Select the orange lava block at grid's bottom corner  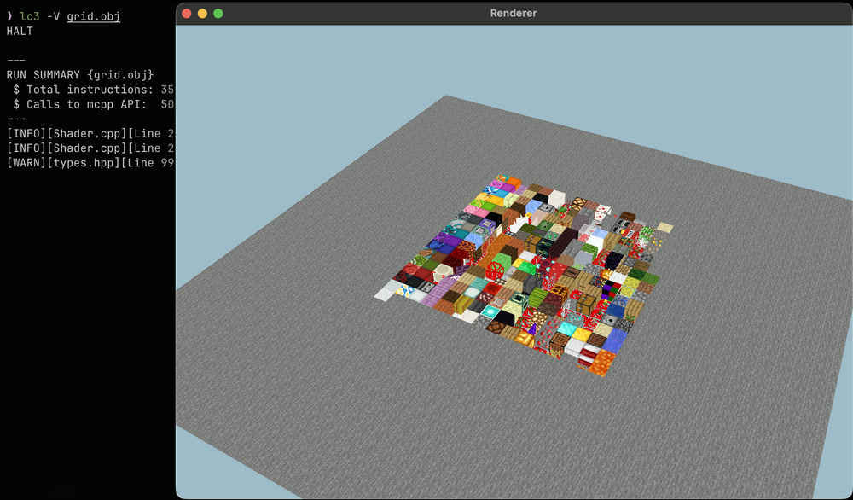pos(602,363)
